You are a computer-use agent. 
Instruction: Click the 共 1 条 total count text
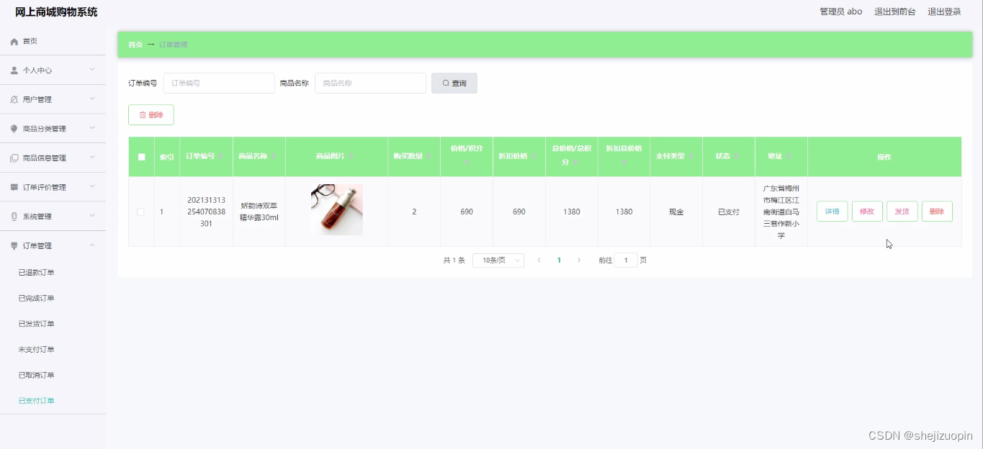(x=454, y=260)
